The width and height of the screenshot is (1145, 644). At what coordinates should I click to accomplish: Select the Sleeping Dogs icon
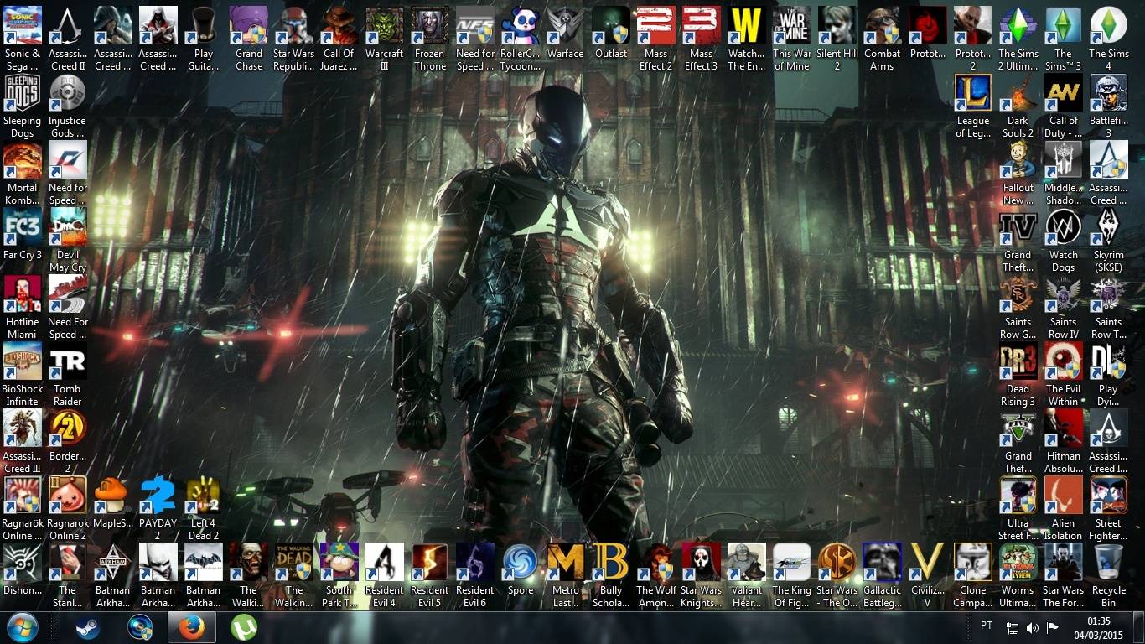[x=23, y=92]
